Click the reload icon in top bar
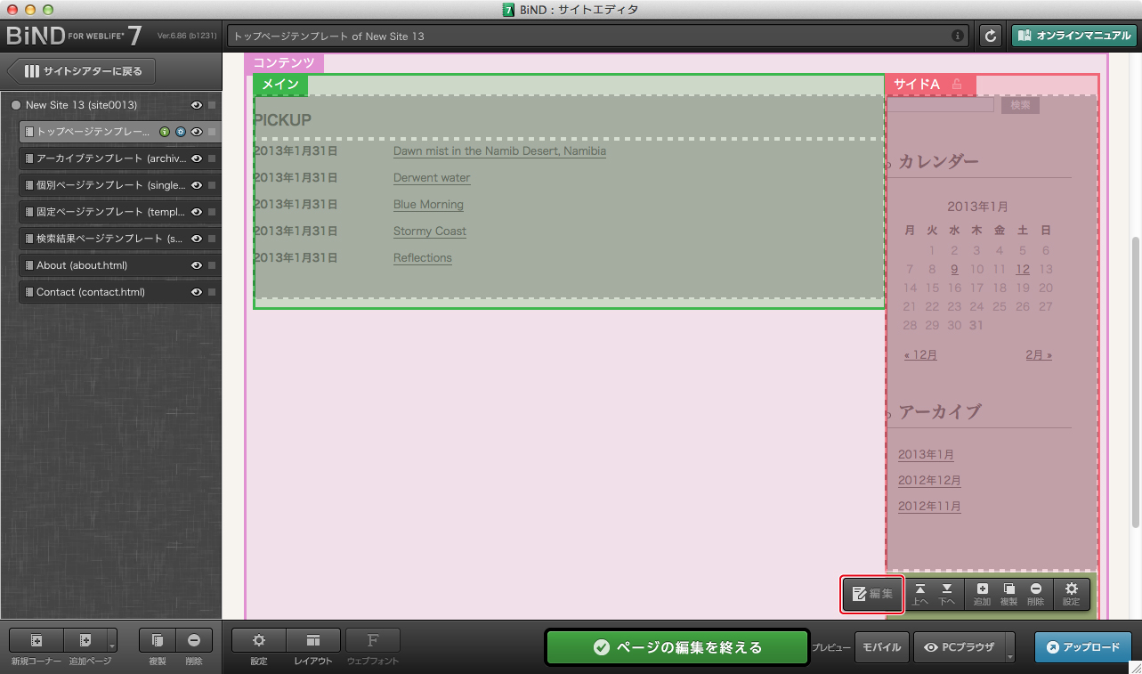The image size is (1142, 674). pos(991,36)
